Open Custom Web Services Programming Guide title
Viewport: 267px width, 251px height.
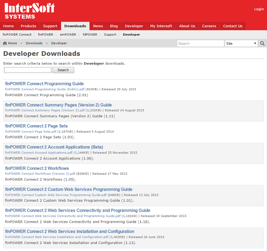(x=69, y=189)
